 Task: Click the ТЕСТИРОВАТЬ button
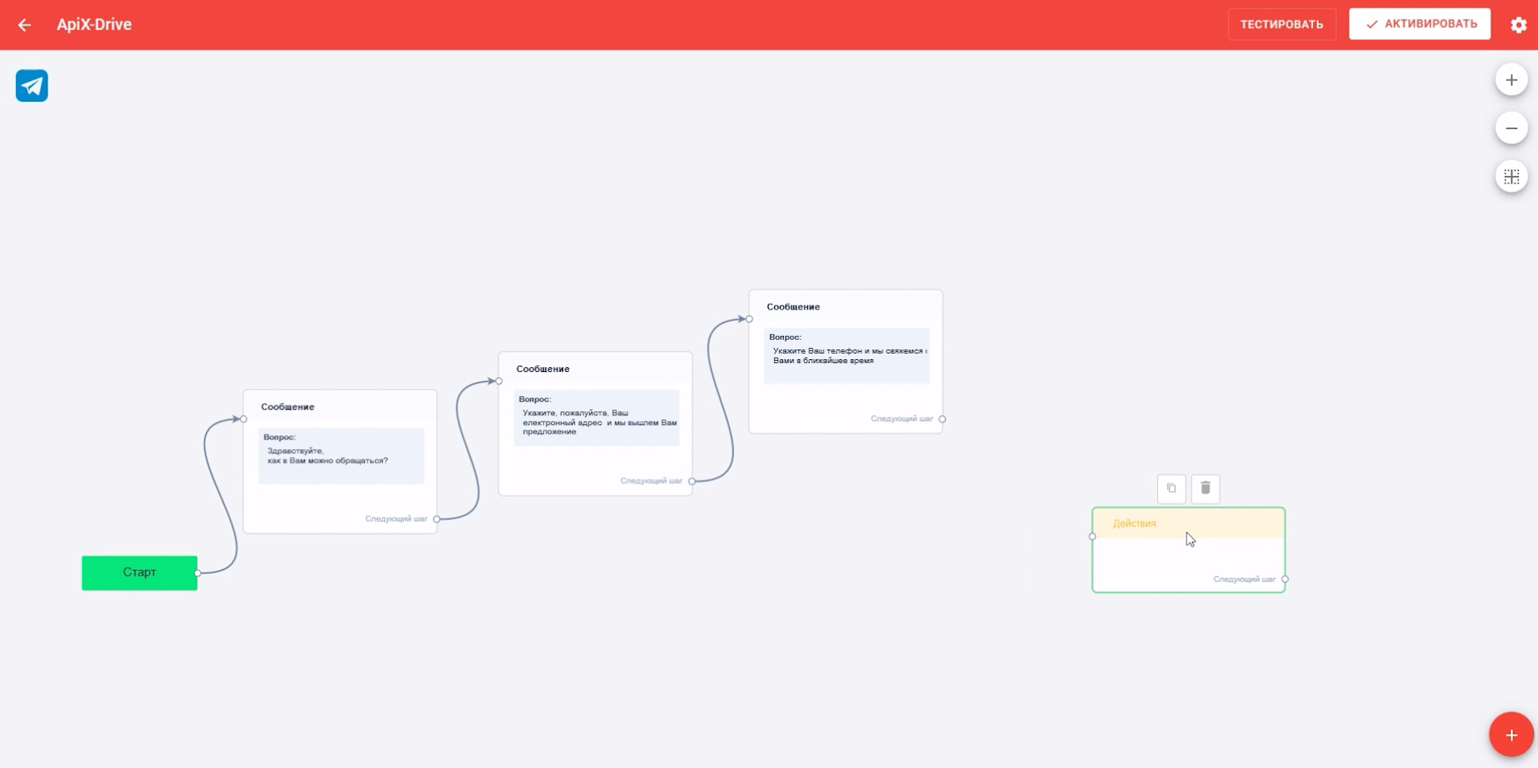1281,24
